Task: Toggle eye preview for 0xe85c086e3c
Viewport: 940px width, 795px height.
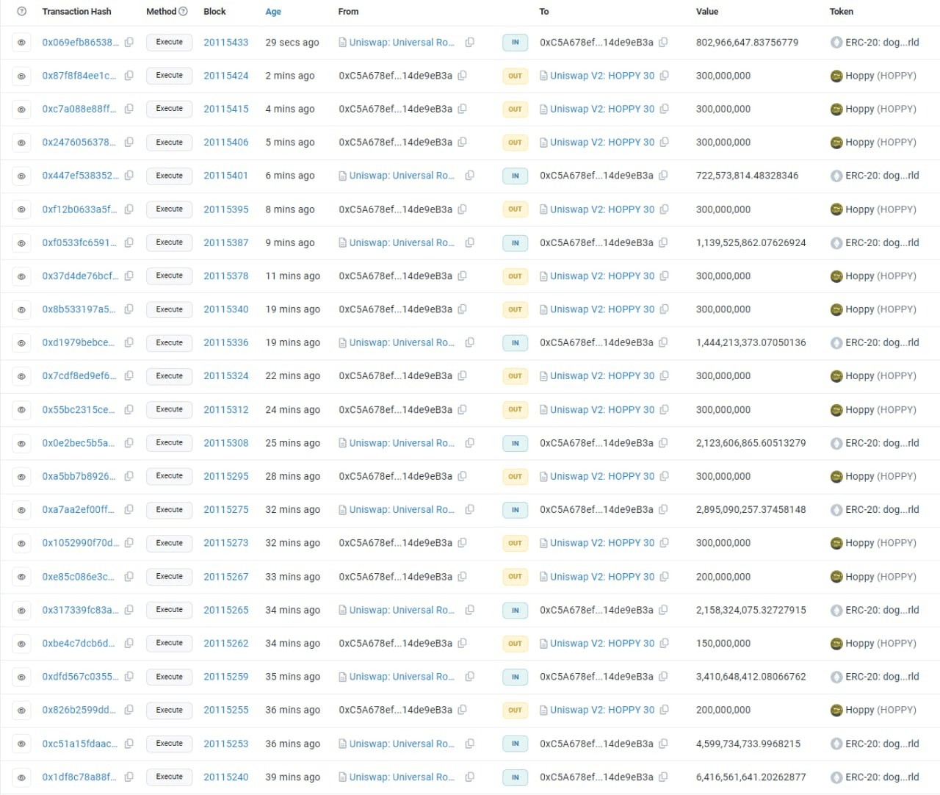Action: click(21, 577)
